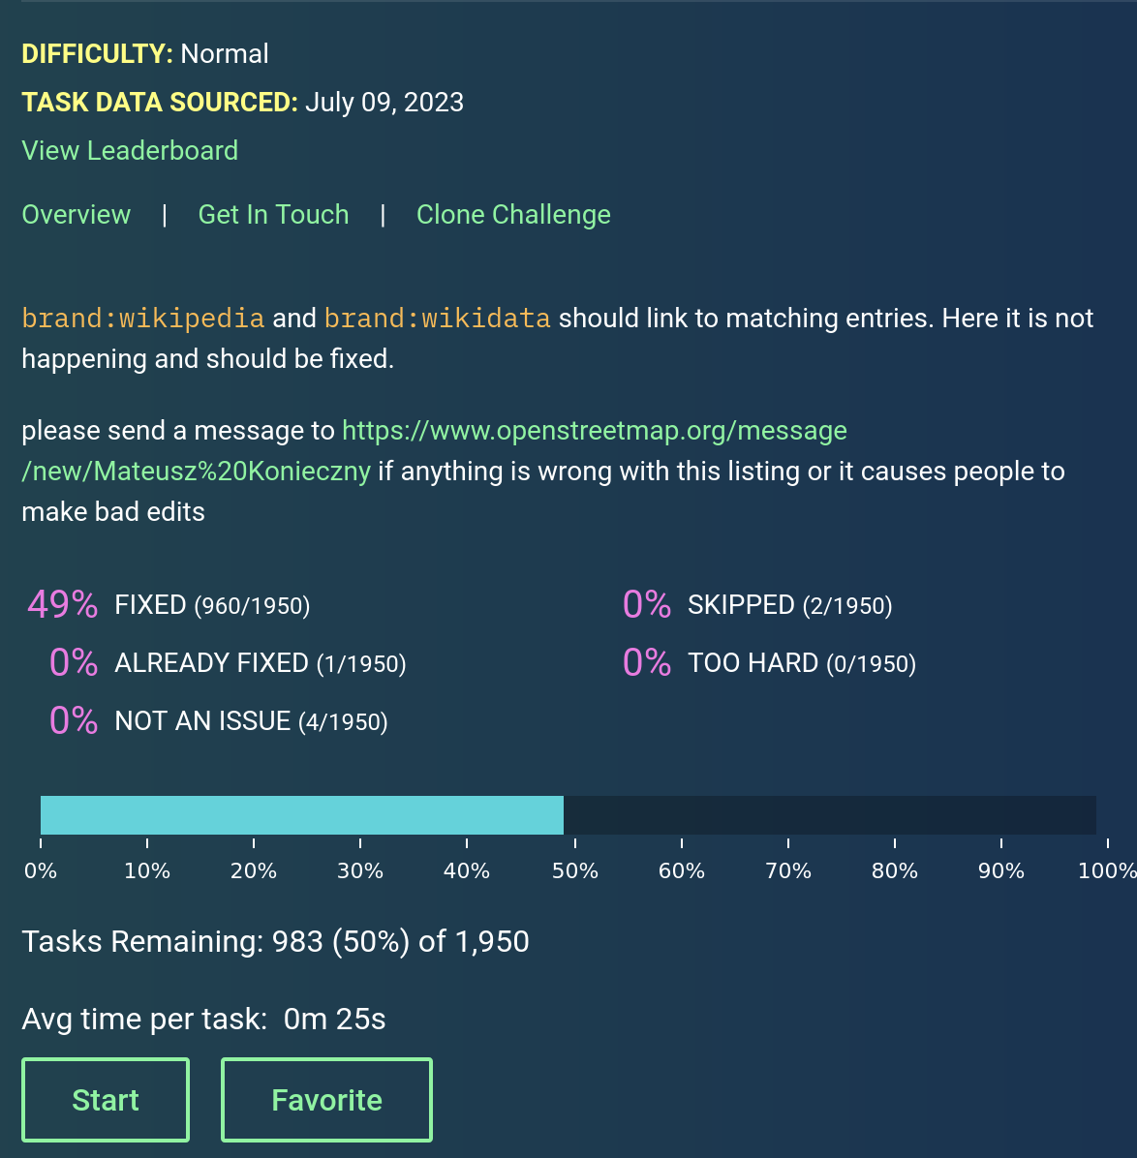Click the TOO HARD statistic
Image resolution: width=1137 pixels, height=1158 pixels.
point(770,662)
